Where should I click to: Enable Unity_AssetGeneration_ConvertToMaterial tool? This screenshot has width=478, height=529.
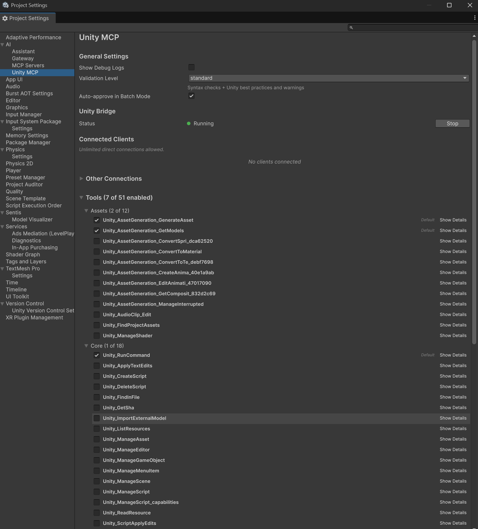point(97,252)
